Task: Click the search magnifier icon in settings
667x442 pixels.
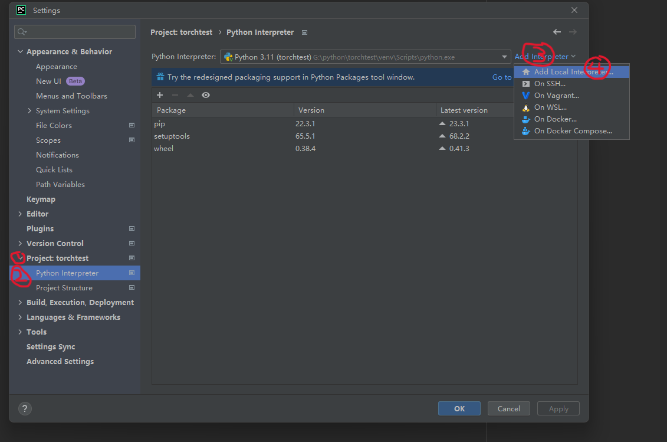Action: [x=22, y=32]
